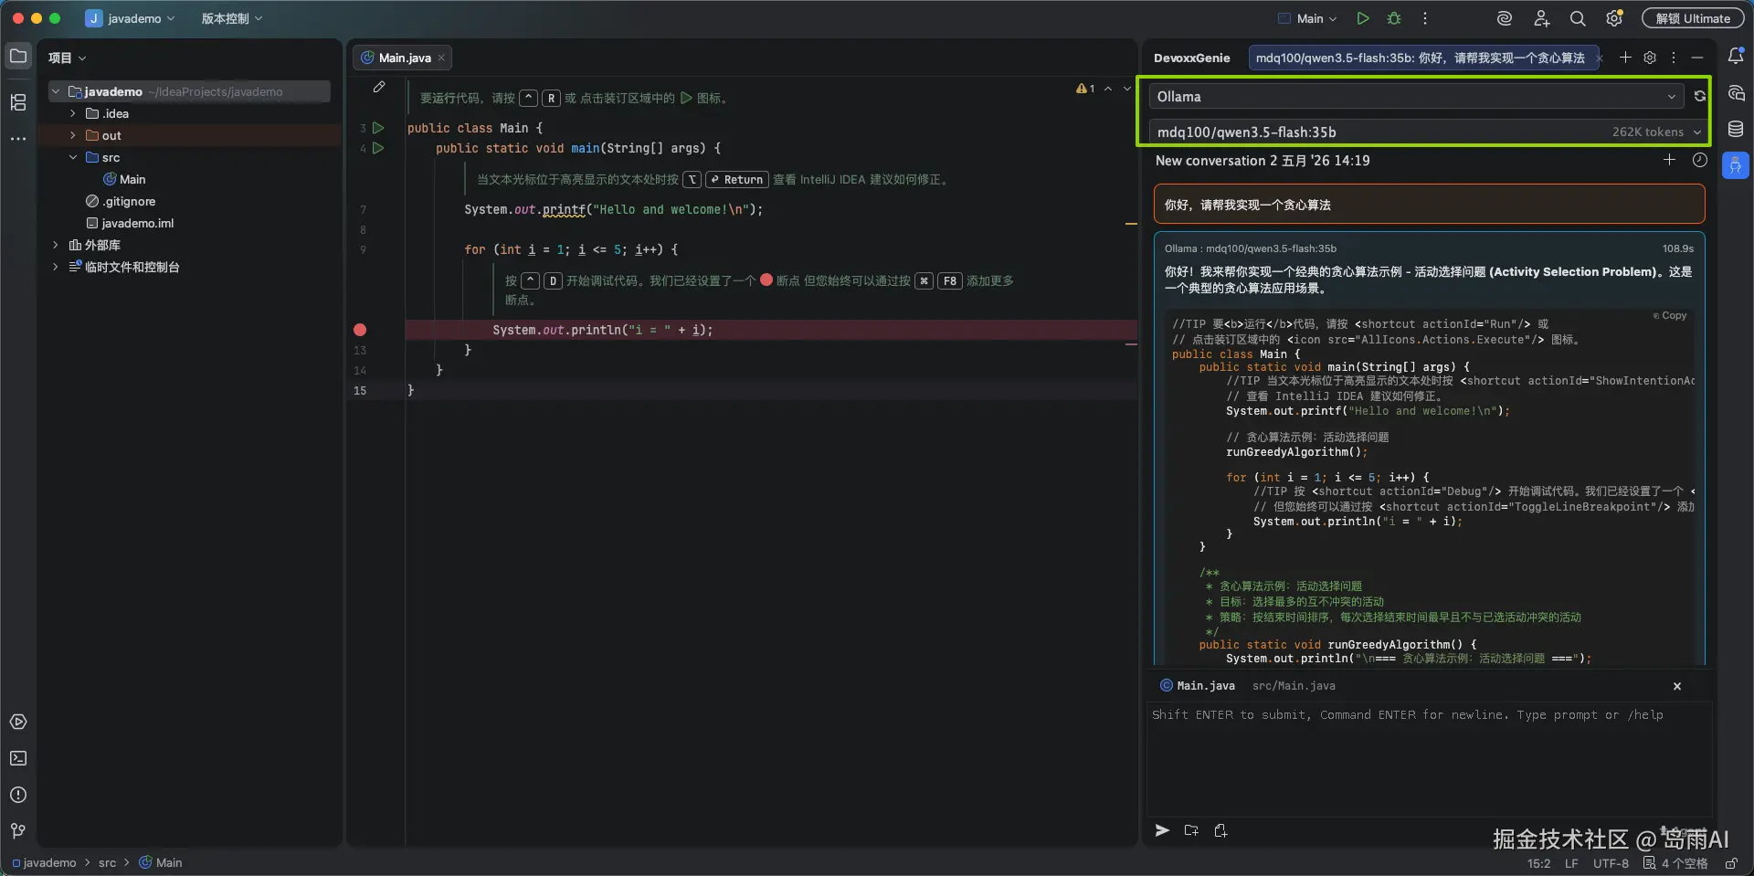The height and width of the screenshot is (876, 1754).
Task: Copy the generated code with Copy
Action: point(1670,315)
